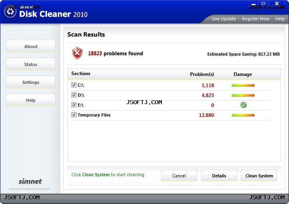Click the Cancel button
This screenshot has height=204, width=289.
[x=179, y=176]
